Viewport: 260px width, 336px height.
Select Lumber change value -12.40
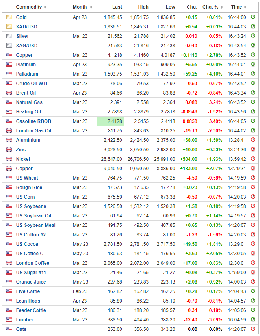(x=190, y=320)
